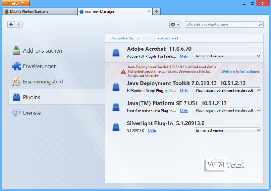Select the Plugins sidebar icon

pos(16,97)
